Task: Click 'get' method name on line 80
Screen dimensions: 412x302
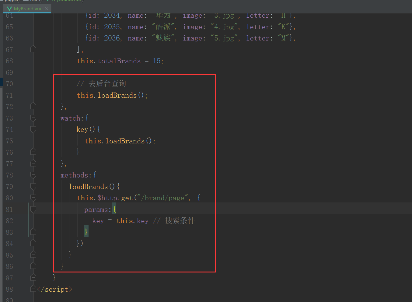Action: coord(127,198)
